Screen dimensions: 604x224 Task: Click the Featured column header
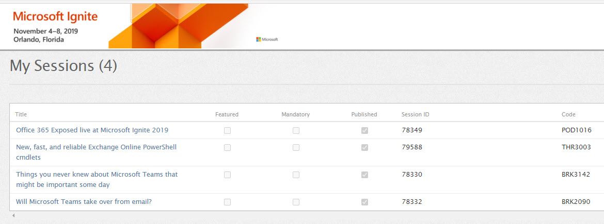tap(227, 114)
